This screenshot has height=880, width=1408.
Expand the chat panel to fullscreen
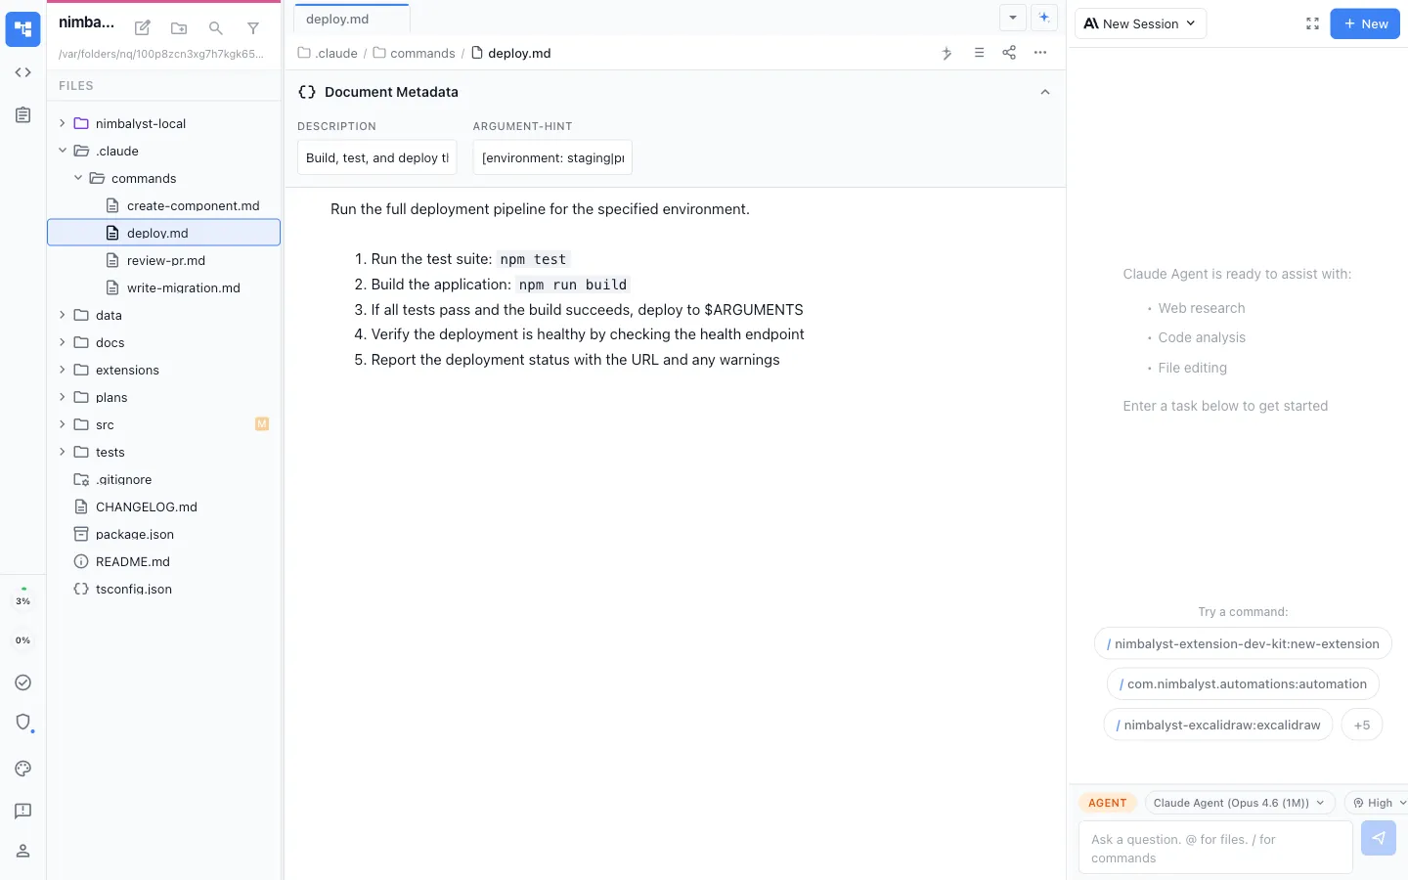pyautogui.click(x=1312, y=23)
